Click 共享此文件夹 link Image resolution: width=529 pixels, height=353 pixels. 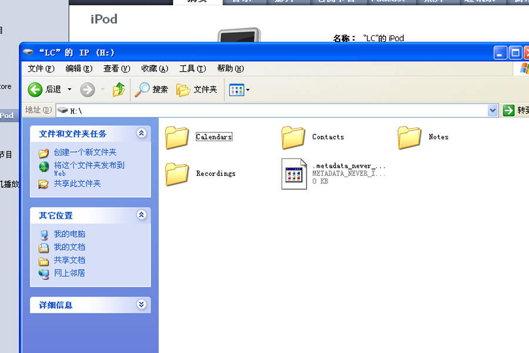[77, 184]
